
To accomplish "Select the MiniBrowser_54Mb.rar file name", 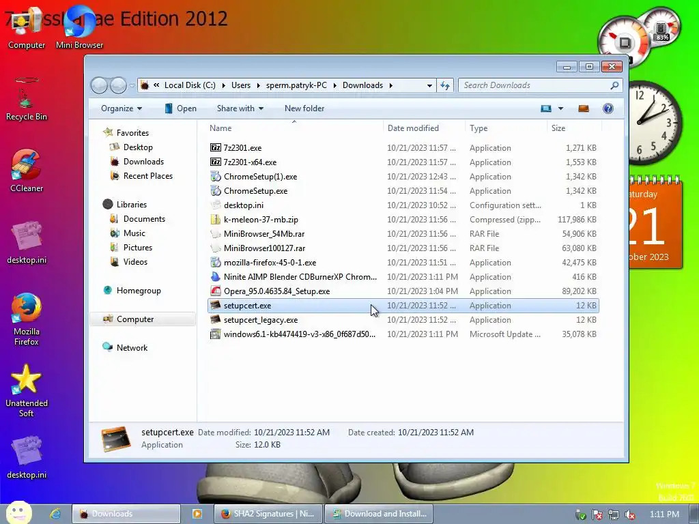I will [x=264, y=233].
